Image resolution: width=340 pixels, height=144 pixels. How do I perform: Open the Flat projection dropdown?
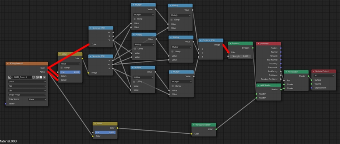pyautogui.click(x=27, y=86)
